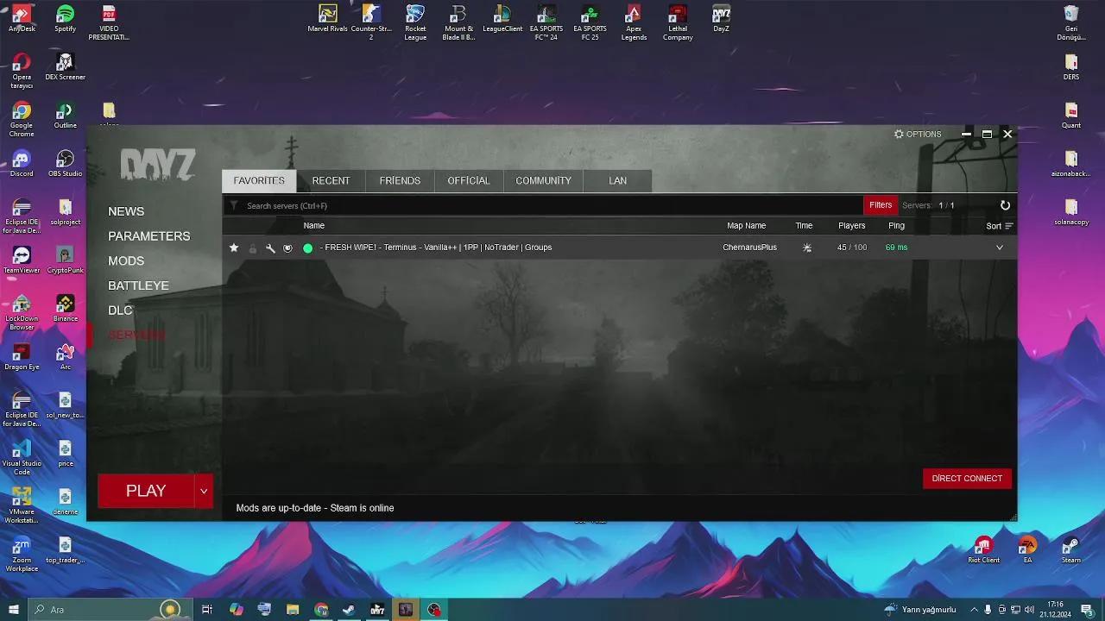Toggle the Filters button
The height and width of the screenshot is (621, 1105).
pyautogui.click(x=881, y=205)
